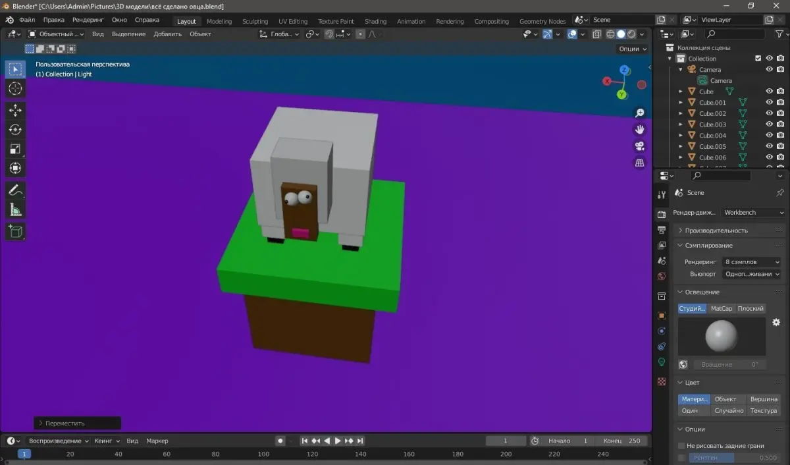Disable rendering for Cube.005 camera icon
The image size is (790, 465).
[780, 146]
